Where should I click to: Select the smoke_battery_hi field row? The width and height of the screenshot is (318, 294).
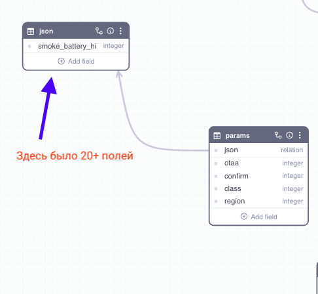[x=76, y=46]
